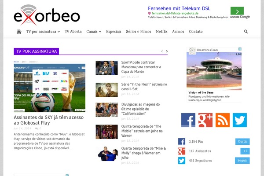
Task: Show previous TV por assinatura posts
Action: pyautogui.click(x=162, y=51)
